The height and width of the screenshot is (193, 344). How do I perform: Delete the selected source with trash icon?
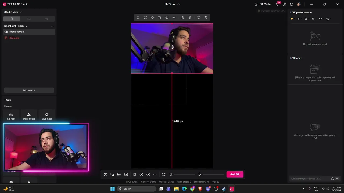206,18
